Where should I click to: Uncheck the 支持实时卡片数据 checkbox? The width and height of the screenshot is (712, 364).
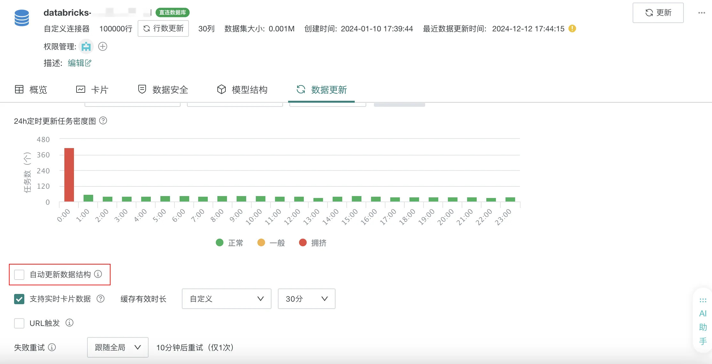point(19,299)
